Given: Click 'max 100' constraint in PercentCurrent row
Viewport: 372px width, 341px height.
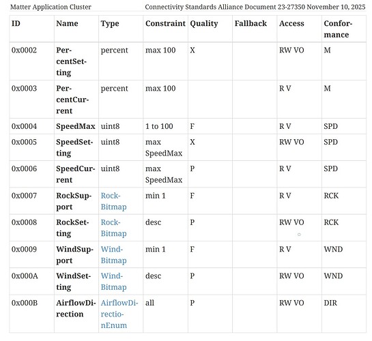Looking at the screenshot, I should click(x=160, y=89).
